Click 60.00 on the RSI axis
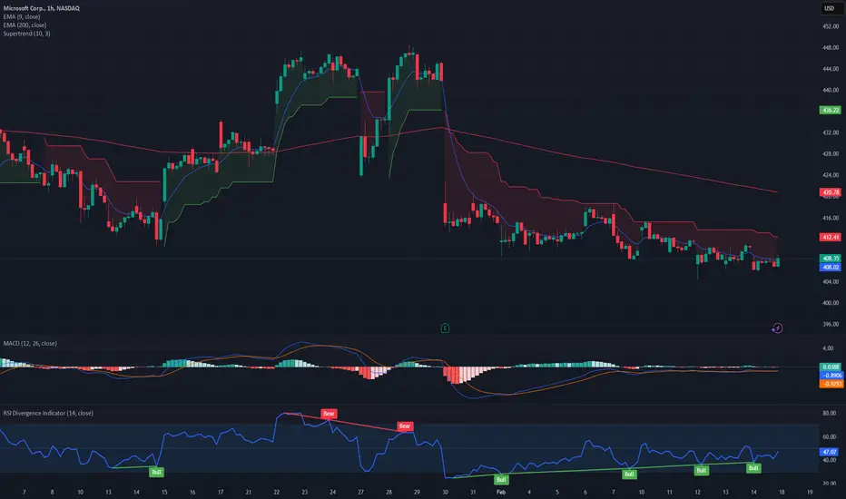The height and width of the screenshot is (499, 846). (830, 436)
